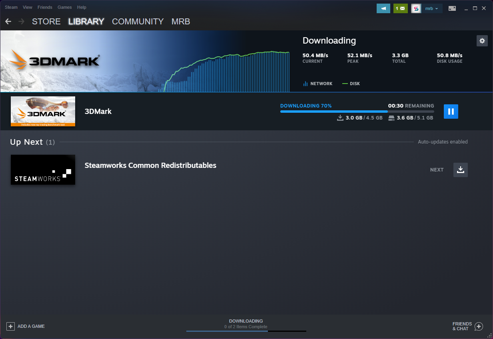
Task: Click the Auto-updates enabled text
Action: (443, 142)
